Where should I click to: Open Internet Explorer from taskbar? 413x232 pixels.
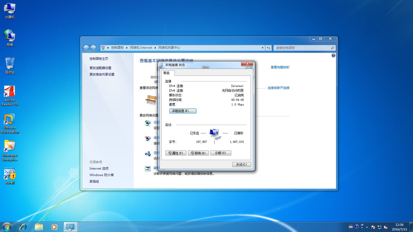23,227
